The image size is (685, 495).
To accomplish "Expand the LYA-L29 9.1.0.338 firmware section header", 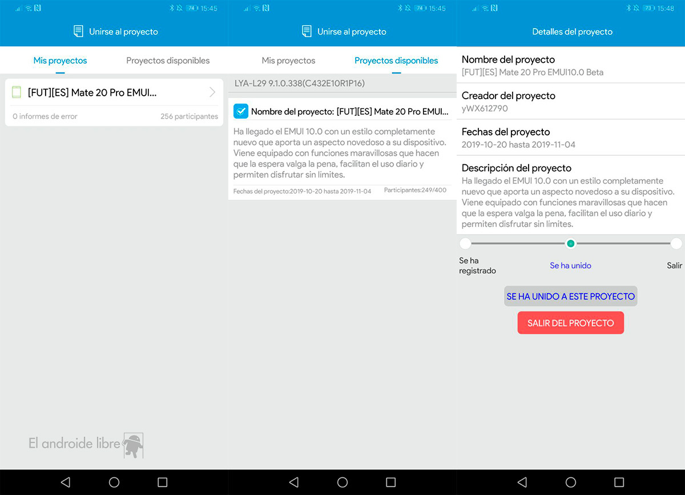I will click(342, 83).
